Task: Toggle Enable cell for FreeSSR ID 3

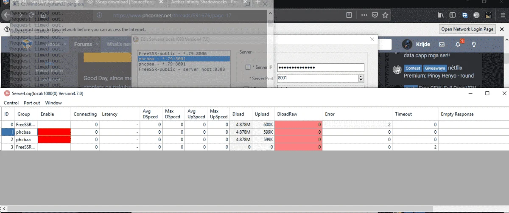Action: (54, 147)
